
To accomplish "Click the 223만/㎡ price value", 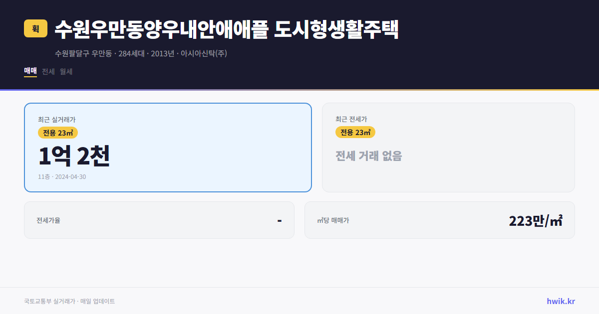I will [x=537, y=220].
